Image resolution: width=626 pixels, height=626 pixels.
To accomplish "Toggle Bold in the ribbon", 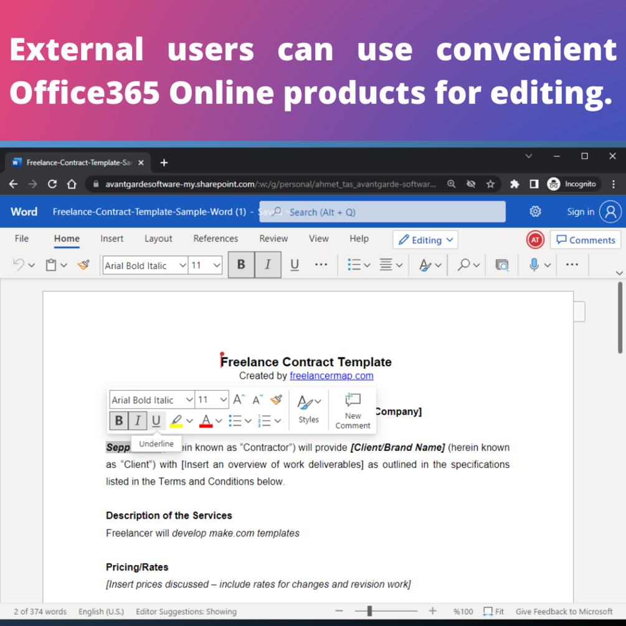I will click(241, 265).
